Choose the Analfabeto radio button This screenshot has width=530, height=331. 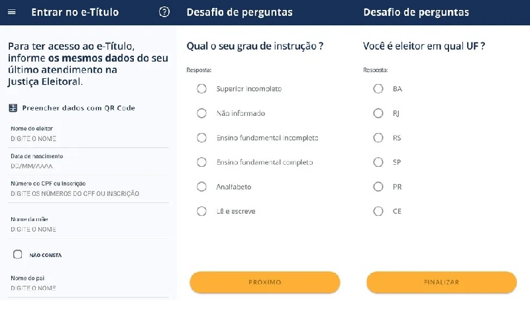[202, 187]
